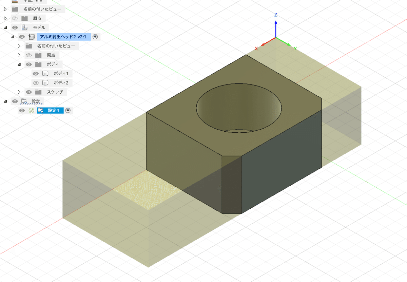Select the top-level 原点 label
Viewport: 407px width, 282px height.
[38, 18]
